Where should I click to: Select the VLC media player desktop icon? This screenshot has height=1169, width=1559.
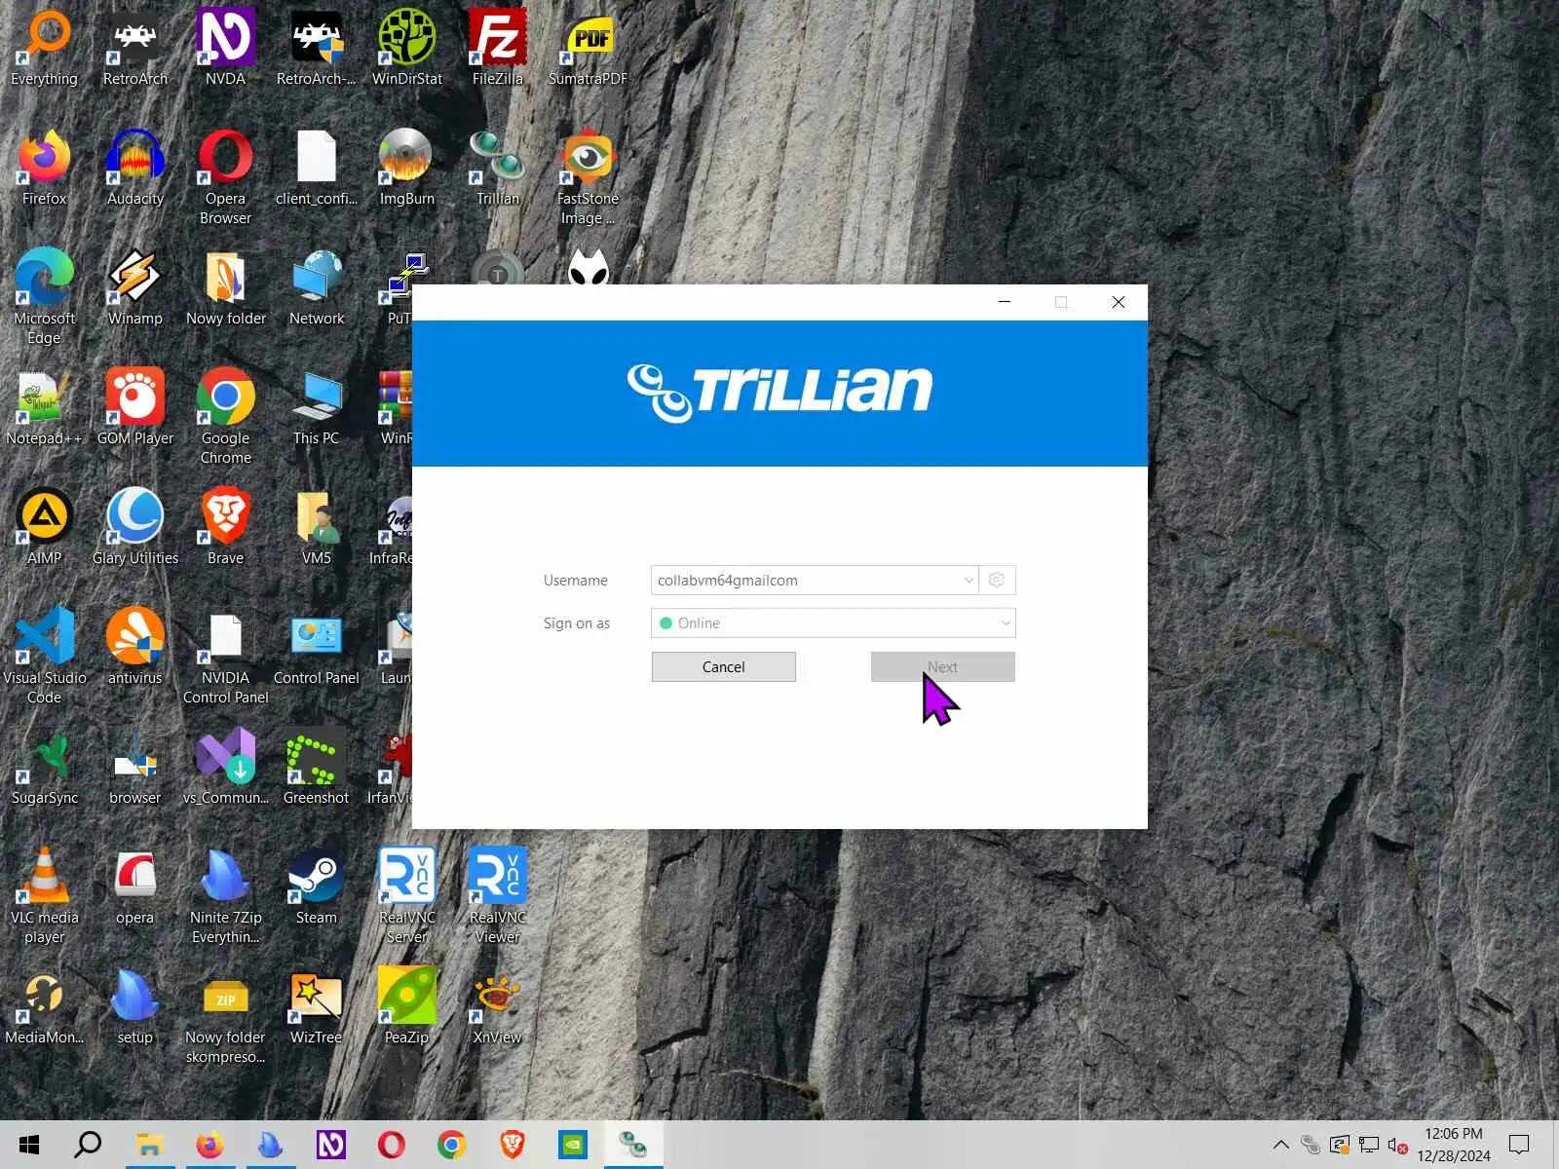click(45, 896)
